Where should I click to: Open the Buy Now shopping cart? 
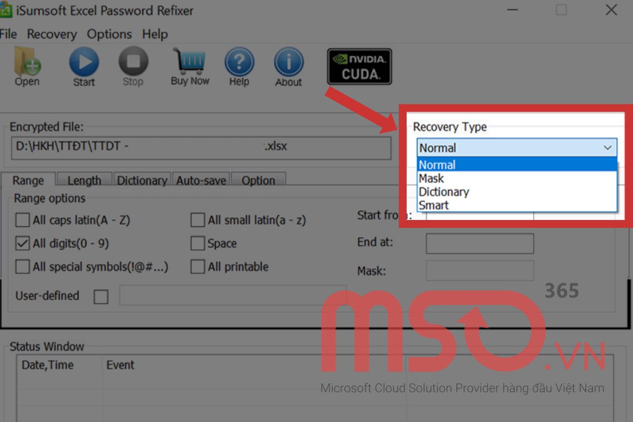pos(190,67)
